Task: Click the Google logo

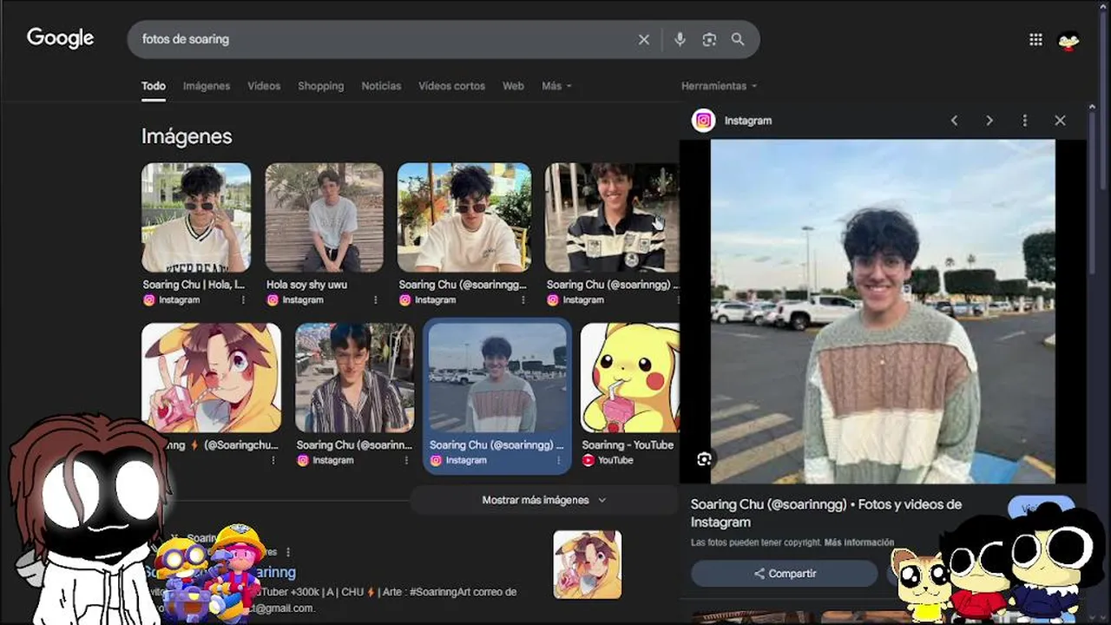Action: coord(60,38)
